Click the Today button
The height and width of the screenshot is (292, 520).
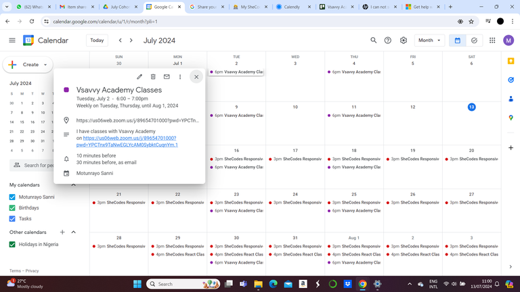tap(97, 41)
